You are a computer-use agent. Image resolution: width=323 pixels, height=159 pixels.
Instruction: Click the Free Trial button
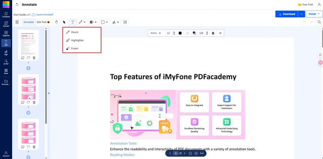306,4
